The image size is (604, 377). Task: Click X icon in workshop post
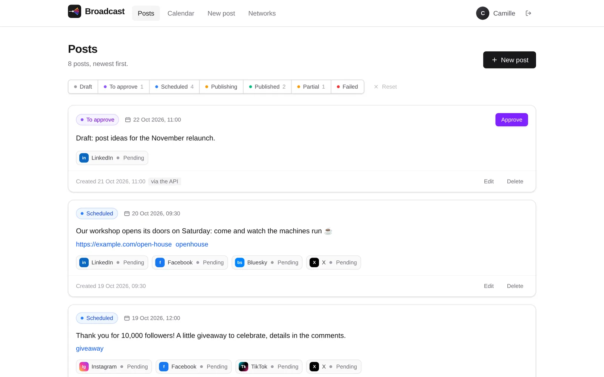(x=314, y=262)
